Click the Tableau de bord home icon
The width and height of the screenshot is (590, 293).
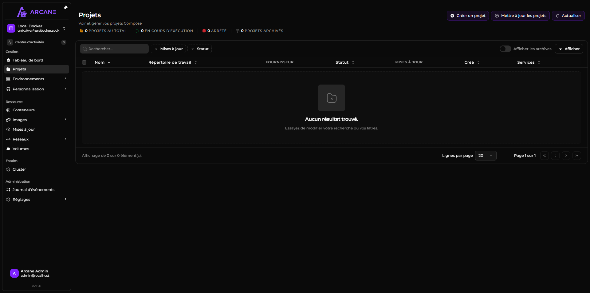coord(8,60)
